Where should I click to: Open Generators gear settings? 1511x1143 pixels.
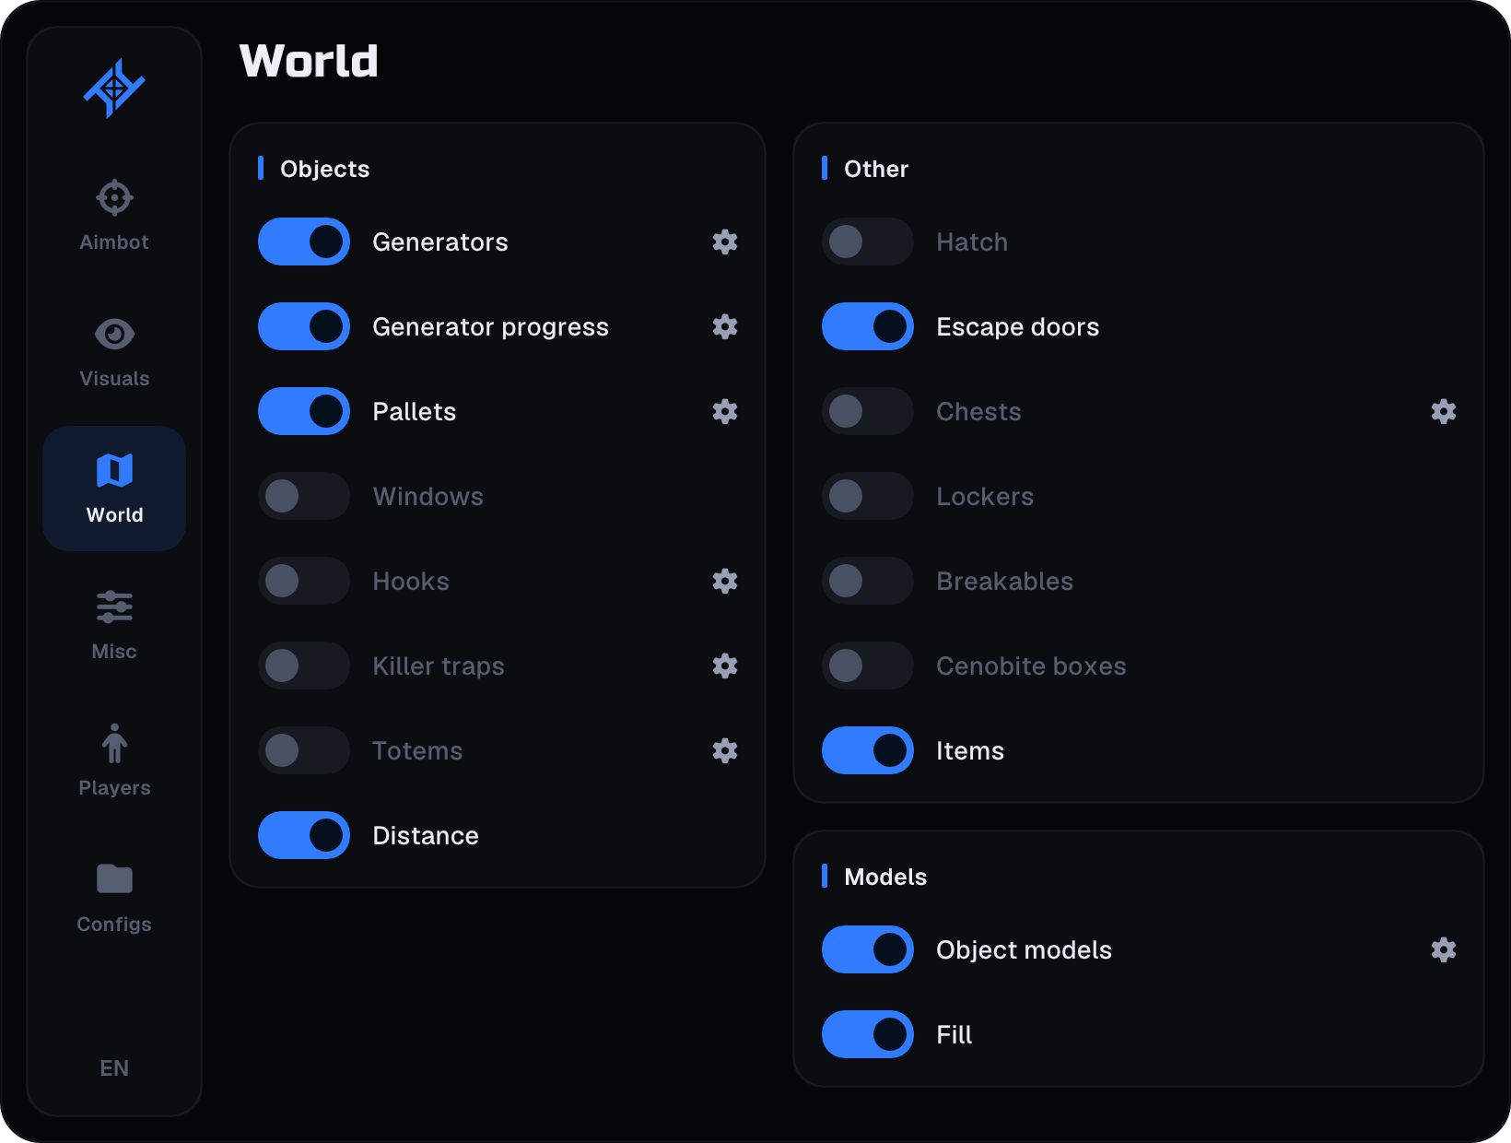tap(725, 242)
